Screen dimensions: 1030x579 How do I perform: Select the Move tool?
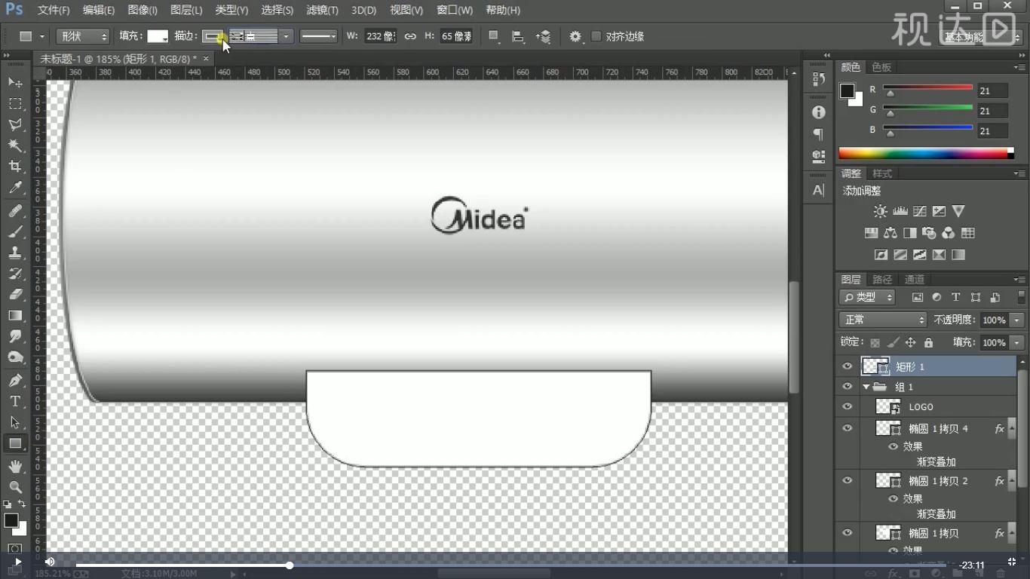pyautogui.click(x=15, y=82)
